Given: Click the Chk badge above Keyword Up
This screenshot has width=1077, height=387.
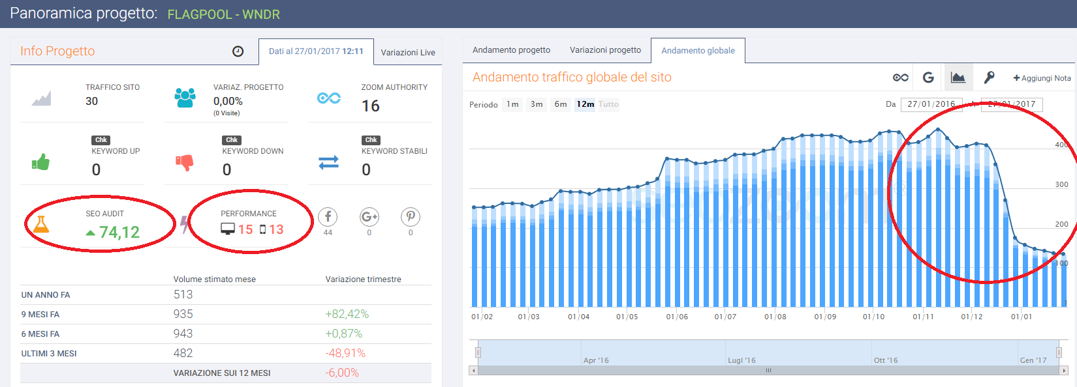Looking at the screenshot, I should point(101,140).
